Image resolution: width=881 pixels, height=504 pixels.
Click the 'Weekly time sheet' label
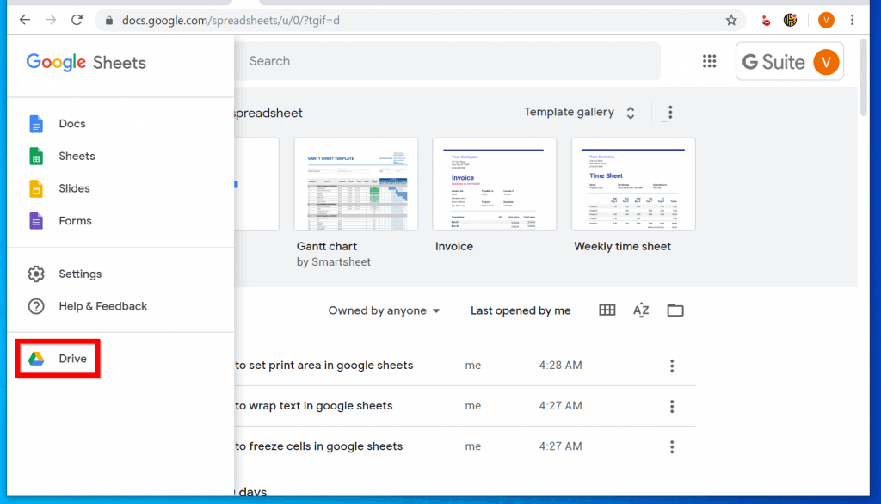point(622,246)
